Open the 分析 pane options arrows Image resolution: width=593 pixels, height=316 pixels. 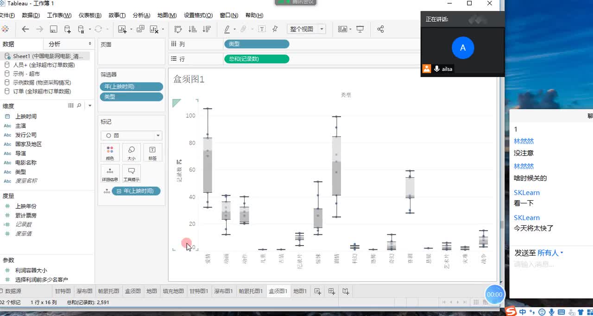[90, 44]
